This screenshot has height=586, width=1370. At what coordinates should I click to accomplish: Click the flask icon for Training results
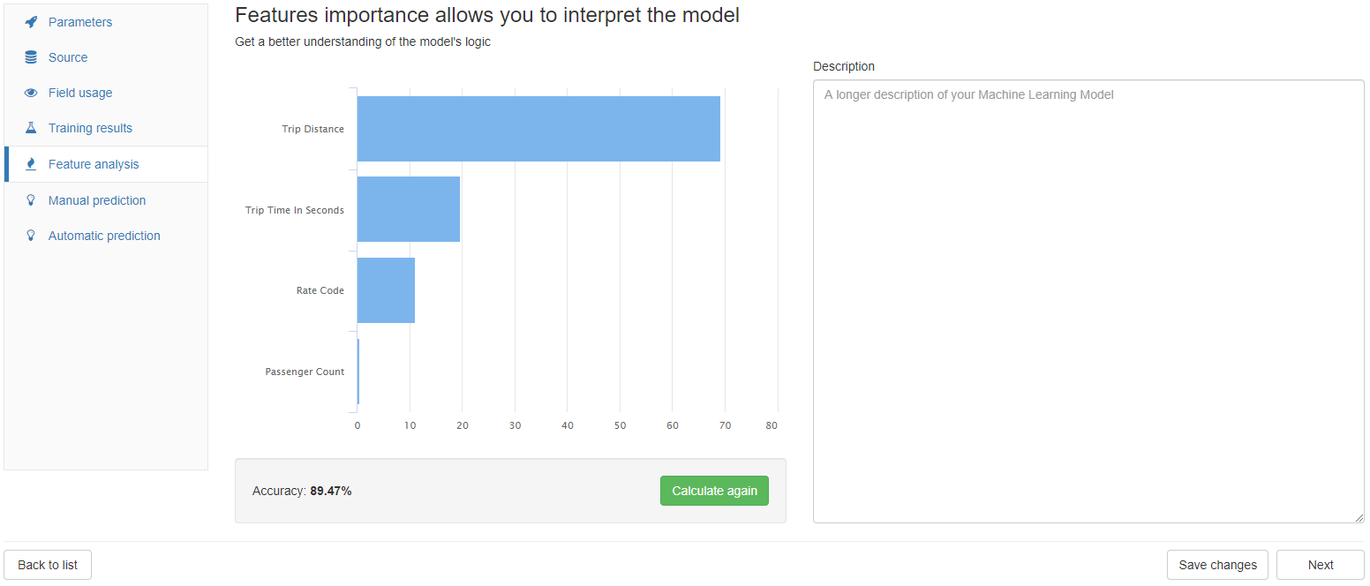[x=31, y=128]
